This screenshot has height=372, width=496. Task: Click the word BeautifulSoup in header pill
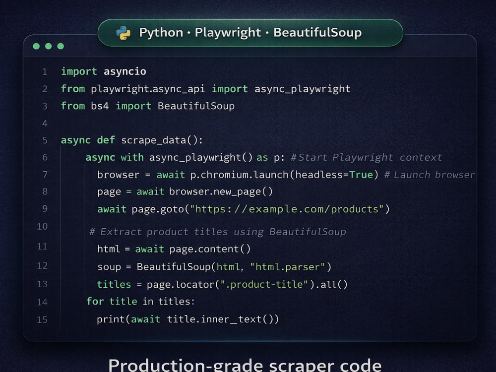(x=317, y=33)
